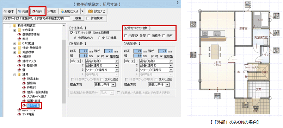Viewport: 283px width, 128px height.
Task: Select the 基本 settings tab
Action: coord(10,11)
